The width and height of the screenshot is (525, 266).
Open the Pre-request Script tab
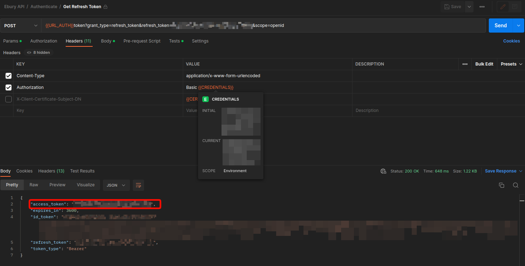click(142, 41)
